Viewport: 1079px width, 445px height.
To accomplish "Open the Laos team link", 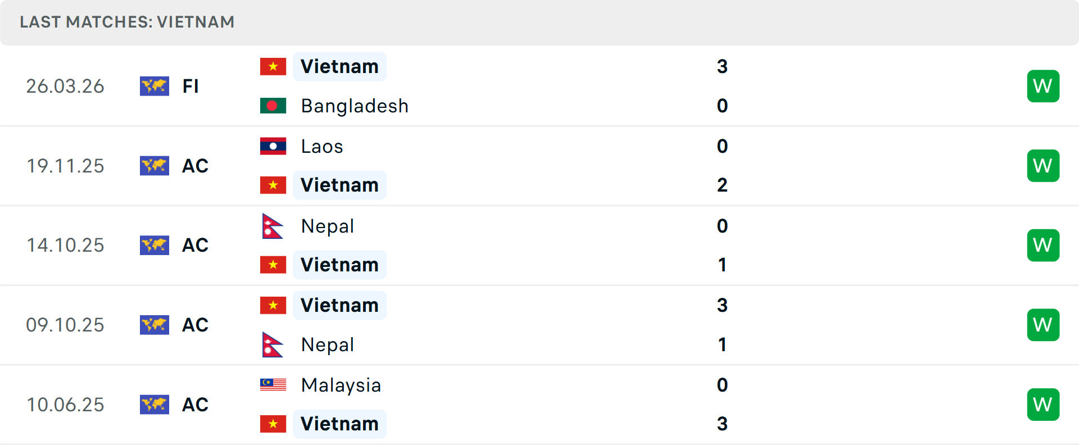I will (322, 146).
